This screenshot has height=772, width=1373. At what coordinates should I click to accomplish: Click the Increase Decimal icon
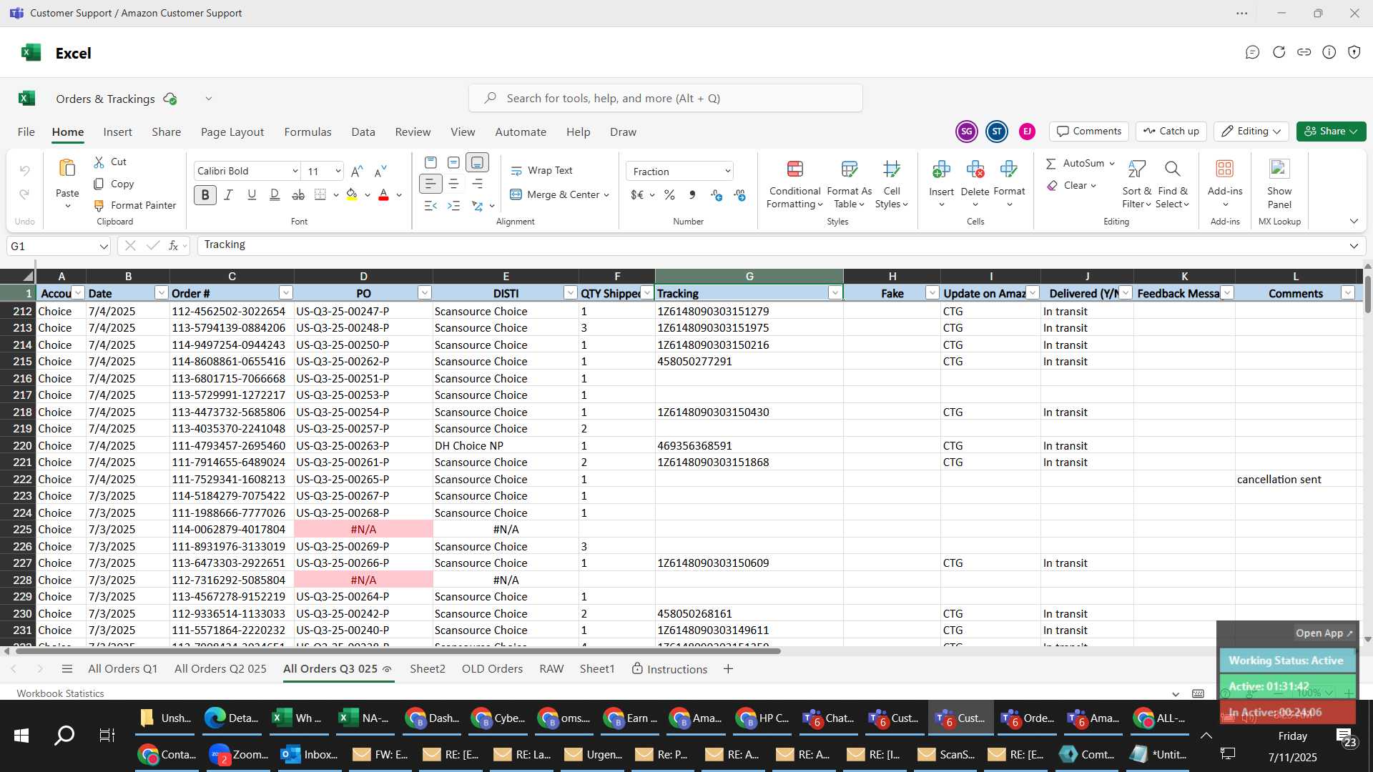[x=717, y=195]
